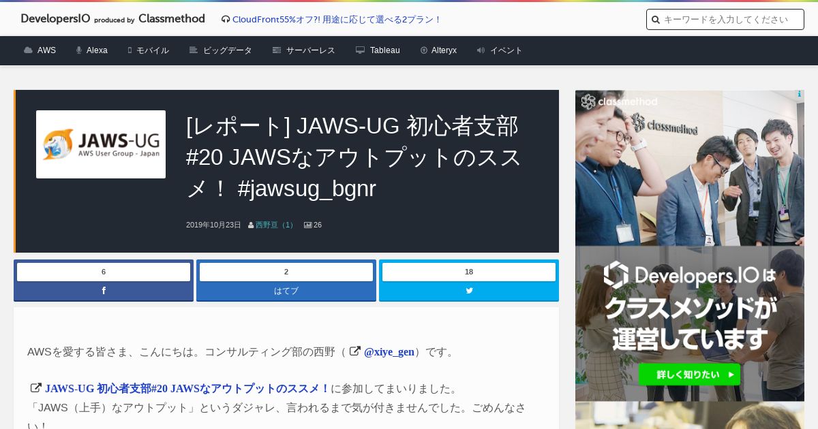Open the Tableau menu item
The image size is (818, 429).
coord(385,50)
